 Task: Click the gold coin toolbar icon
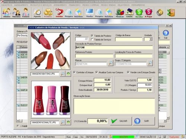[160, 13]
